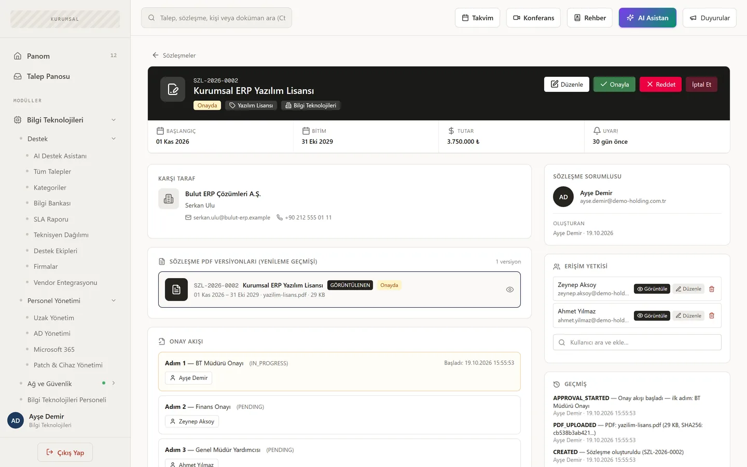The image size is (747, 467).
Task: Click the AD avatar of sidebar user
Action: pyautogui.click(x=16, y=420)
